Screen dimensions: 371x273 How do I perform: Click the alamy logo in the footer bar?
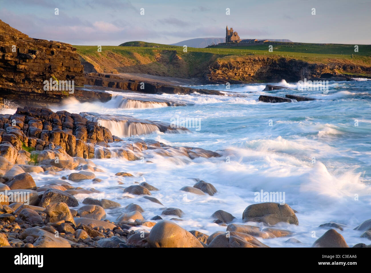pos(29,260)
